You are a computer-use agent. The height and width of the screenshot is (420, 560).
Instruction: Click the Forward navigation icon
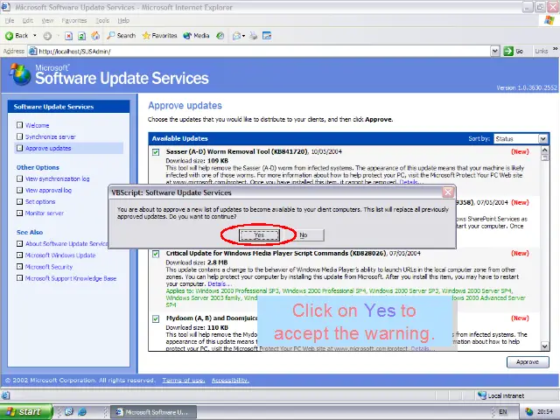tap(47, 36)
